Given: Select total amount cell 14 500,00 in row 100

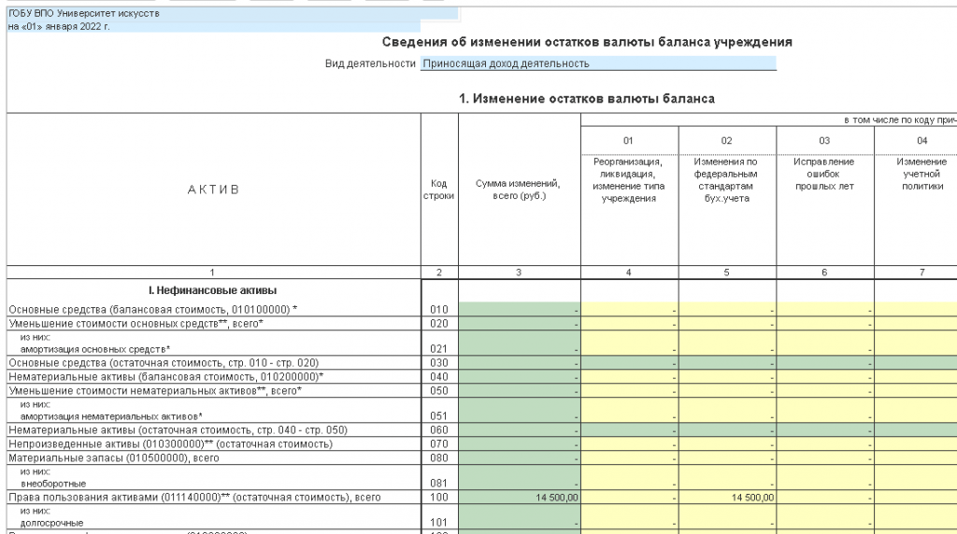Looking at the screenshot, I should click(520, 498).
